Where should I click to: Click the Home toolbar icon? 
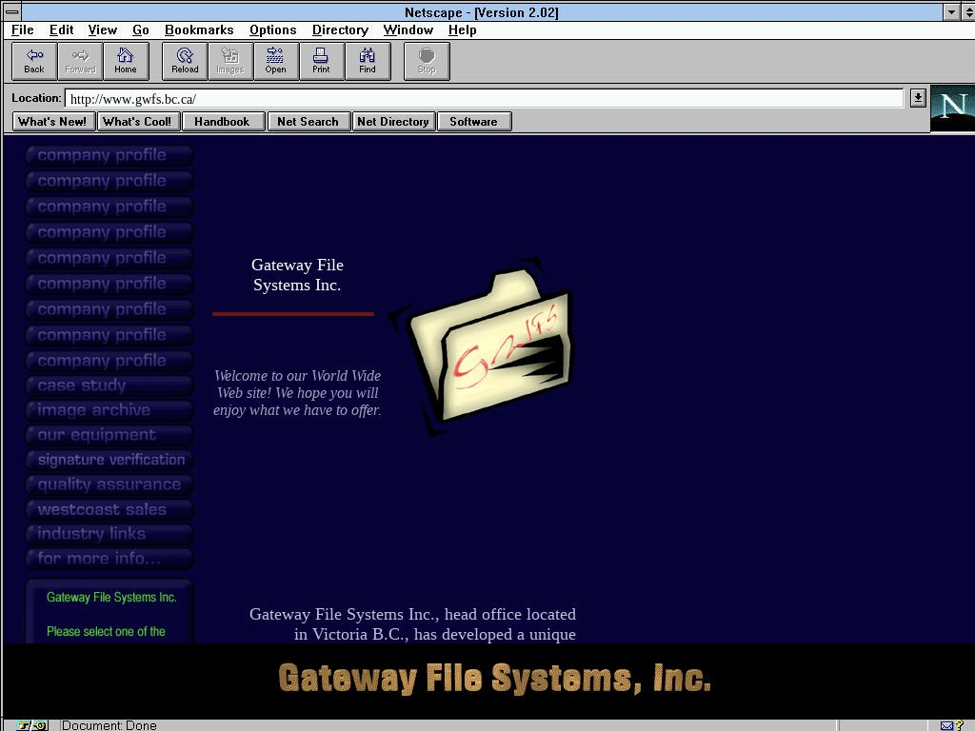tap(126, 61)
